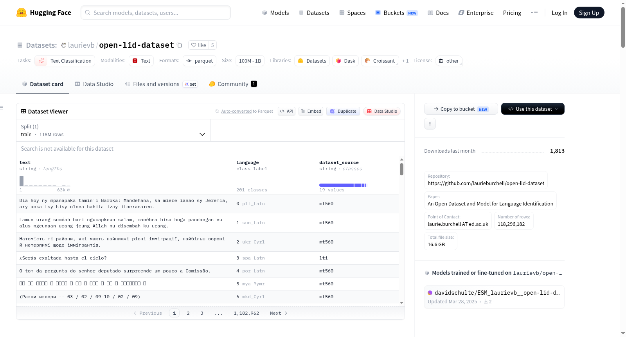
Task: Open the three-dot more options button
Action: coord(430,124)
